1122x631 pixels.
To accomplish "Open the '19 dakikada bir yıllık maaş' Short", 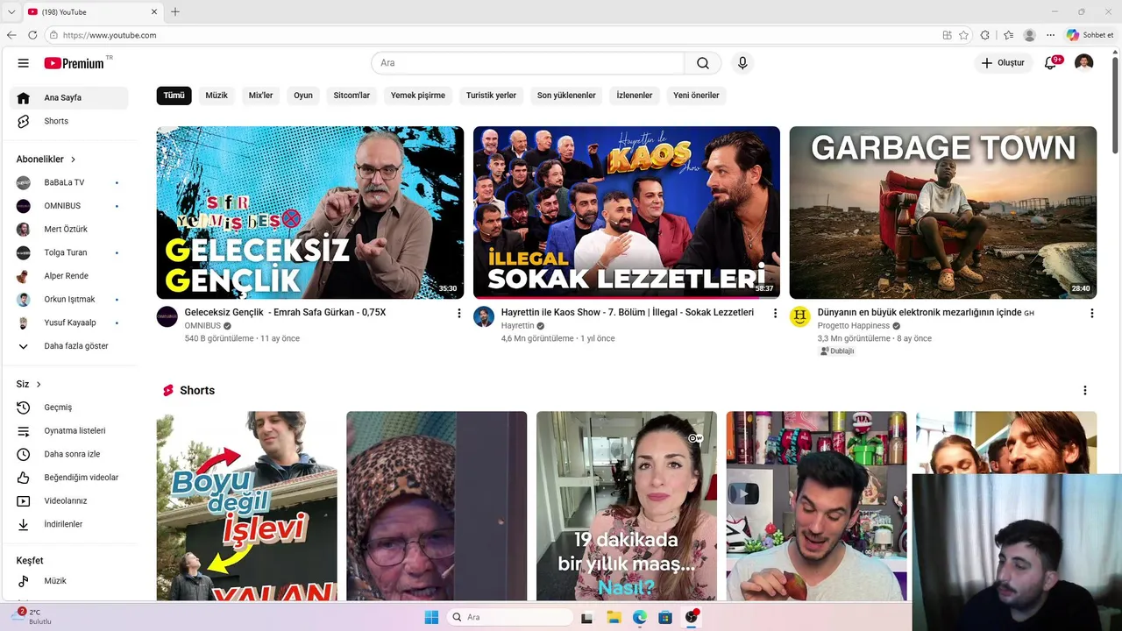I will click(627, 506).
